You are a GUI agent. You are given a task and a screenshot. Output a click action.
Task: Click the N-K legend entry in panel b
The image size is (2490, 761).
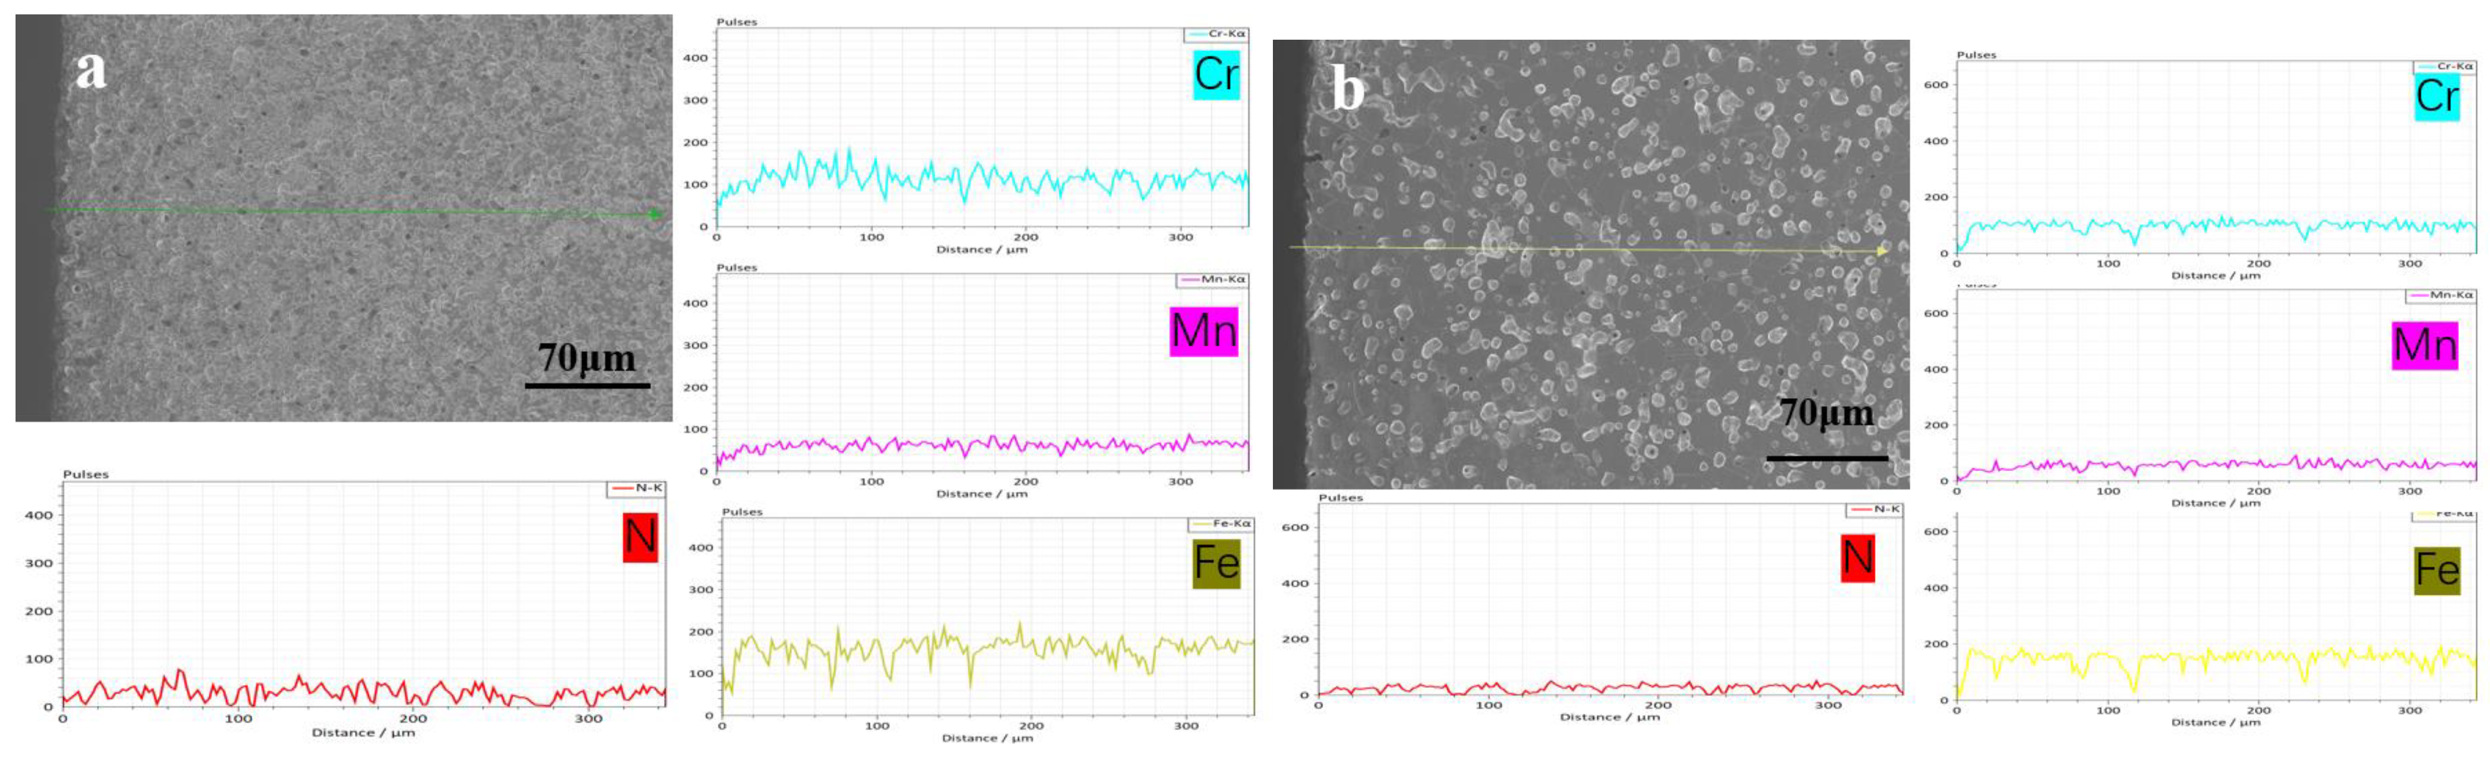pos(1875,510)
